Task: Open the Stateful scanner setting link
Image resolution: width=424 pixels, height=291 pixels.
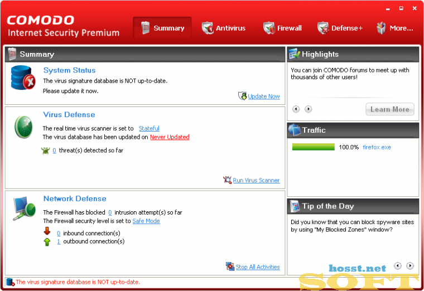Action: (x=149, y=128)
